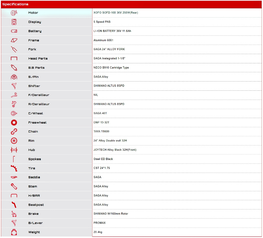The width and height of the screenshot is (263, 238).
Task: Click the 'CST 24*1.75' value
Action: [x=102, y=168]
